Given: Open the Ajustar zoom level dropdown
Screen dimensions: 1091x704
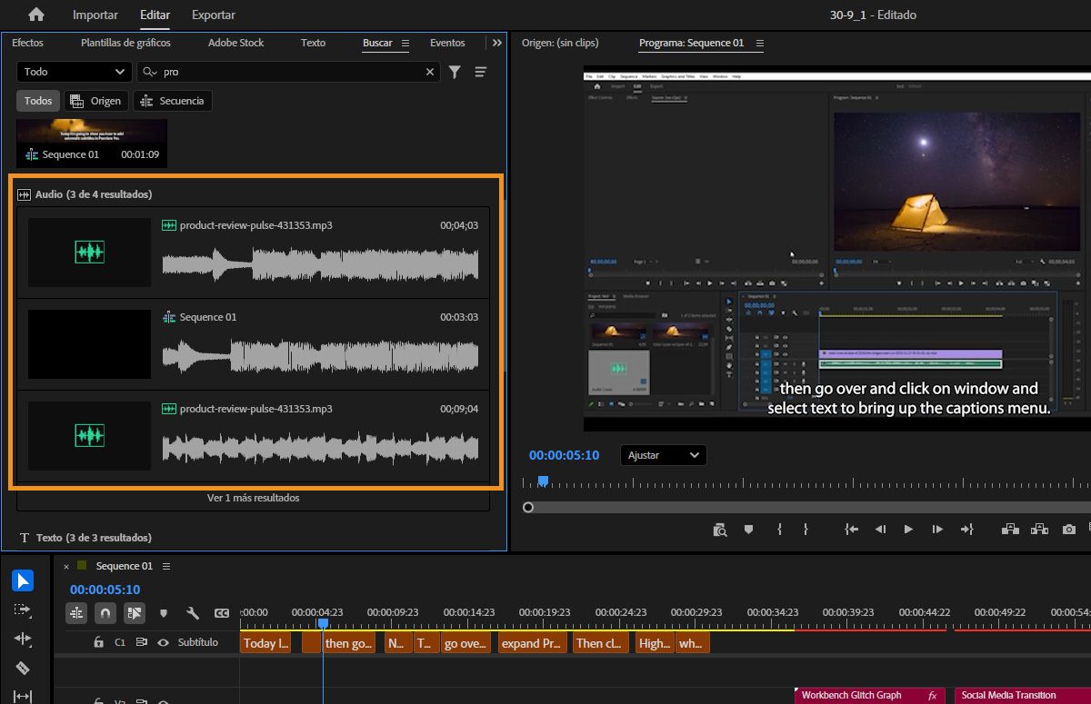Looking at the screenshot, I should [x=663, y=454].
